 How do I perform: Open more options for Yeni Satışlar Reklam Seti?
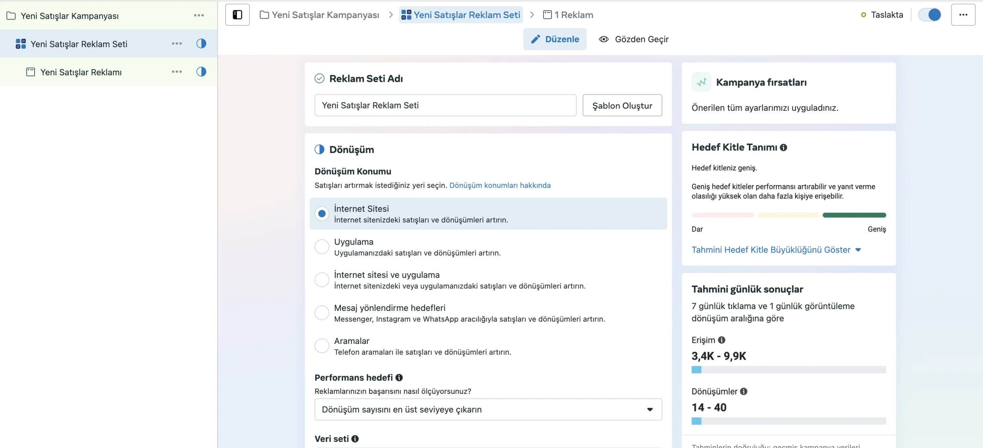[177, 44]
